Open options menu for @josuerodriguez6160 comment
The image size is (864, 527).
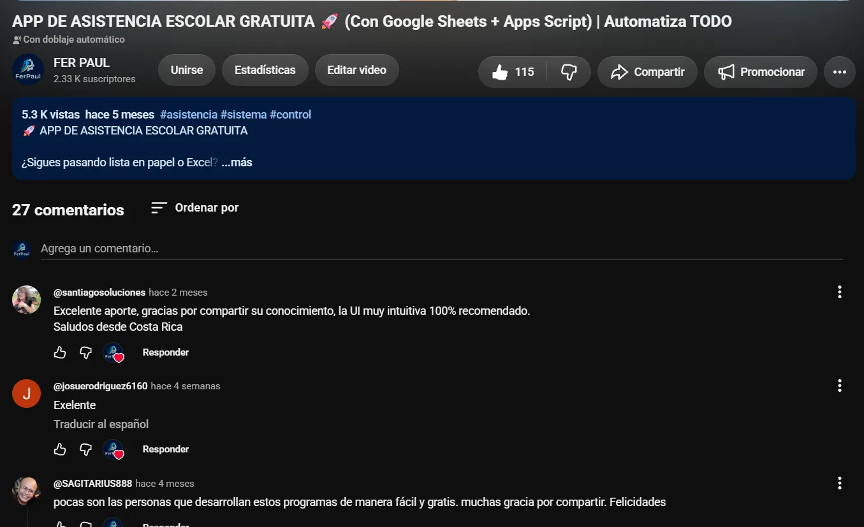840,386
